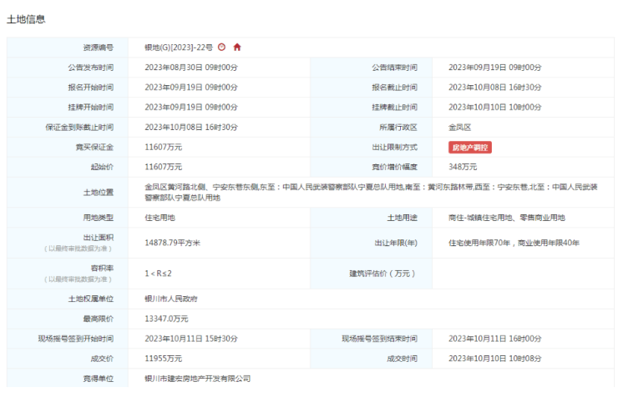The width and height of the screenshot is (618, 402).
Task: Click winning bidder 银川市建宏房地产开发有限公司
Action: (198, 379)
